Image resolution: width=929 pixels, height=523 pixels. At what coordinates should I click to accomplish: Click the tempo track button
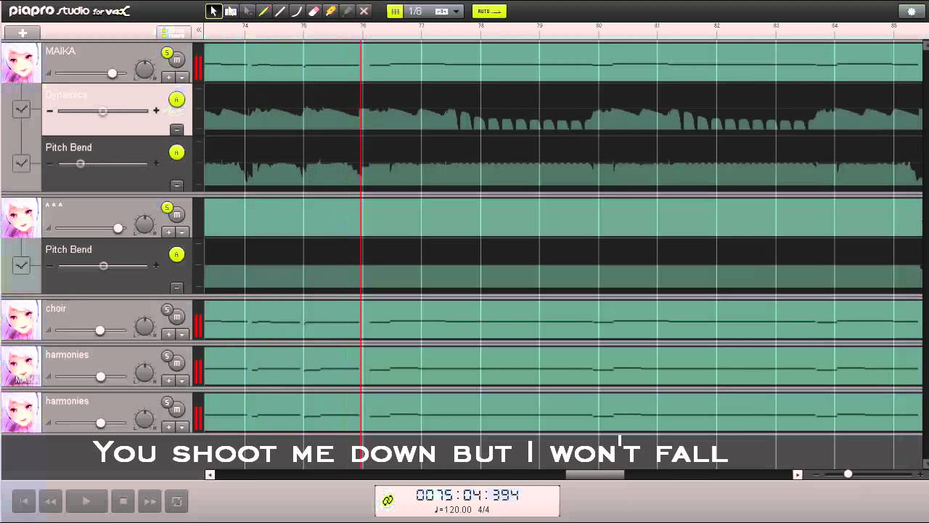coord(173,33)
